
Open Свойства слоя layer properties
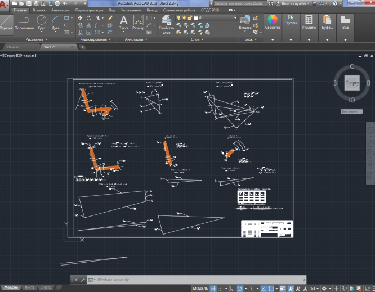pos(166,23)
